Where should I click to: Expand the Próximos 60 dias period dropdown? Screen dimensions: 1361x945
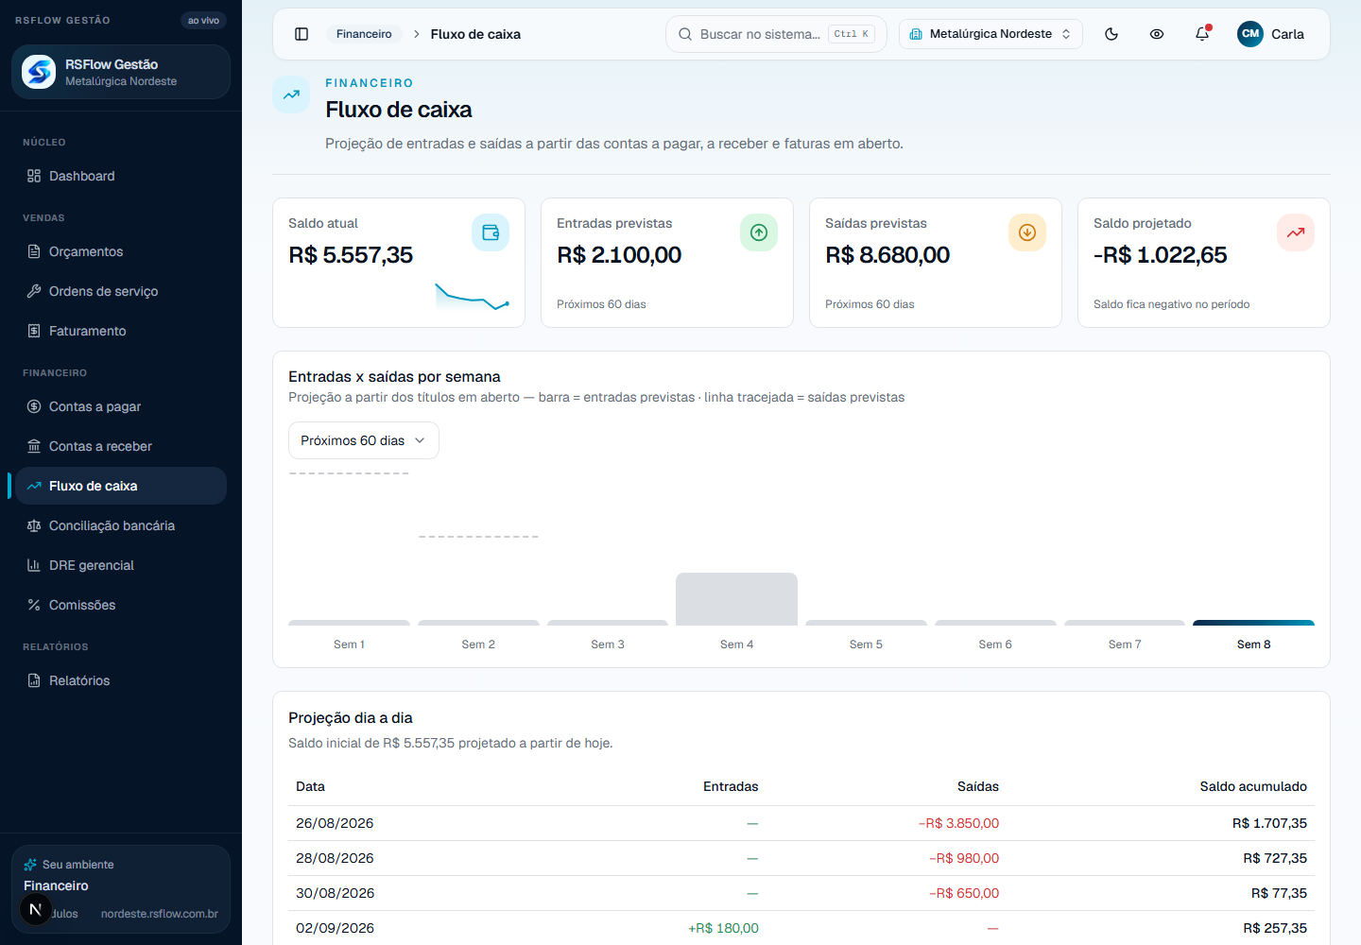coord(364,440)
